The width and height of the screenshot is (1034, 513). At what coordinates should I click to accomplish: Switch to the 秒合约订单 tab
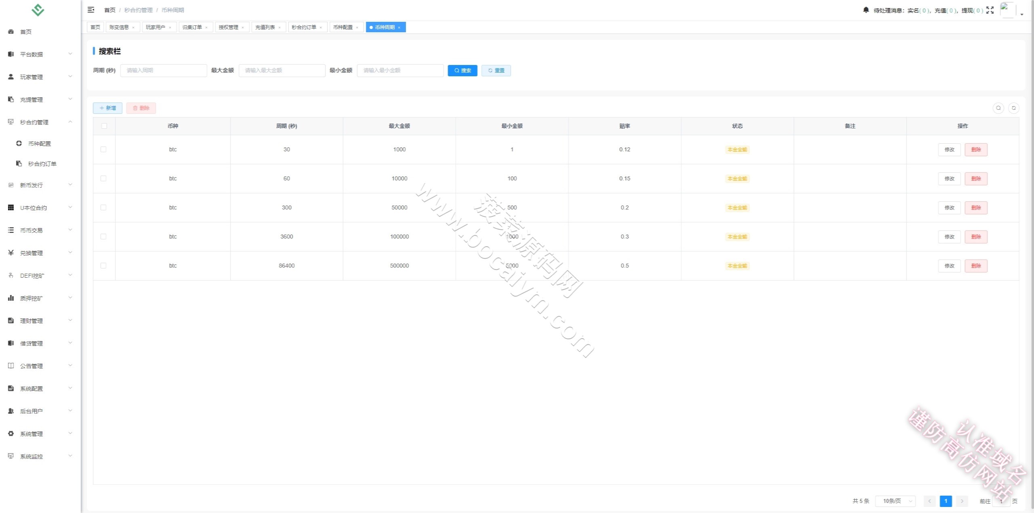click(x=307, y=27)
